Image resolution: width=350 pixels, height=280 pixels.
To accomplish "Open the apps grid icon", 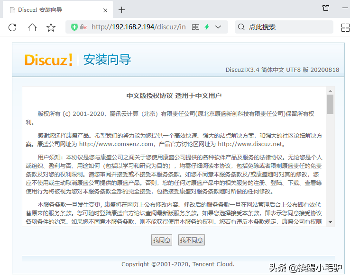I will click(346, 27).
